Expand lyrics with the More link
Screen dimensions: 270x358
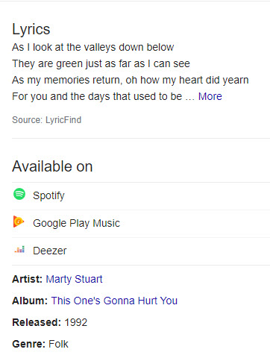pos(210,96)
